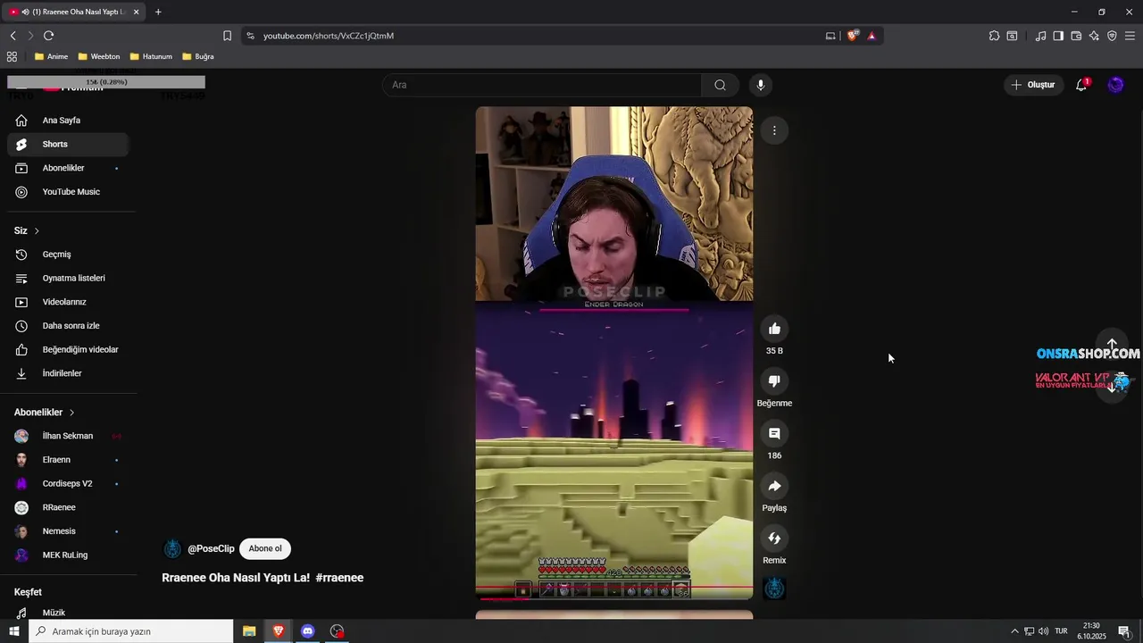Open YouTube Music from the sidebar

pos(68,192)
